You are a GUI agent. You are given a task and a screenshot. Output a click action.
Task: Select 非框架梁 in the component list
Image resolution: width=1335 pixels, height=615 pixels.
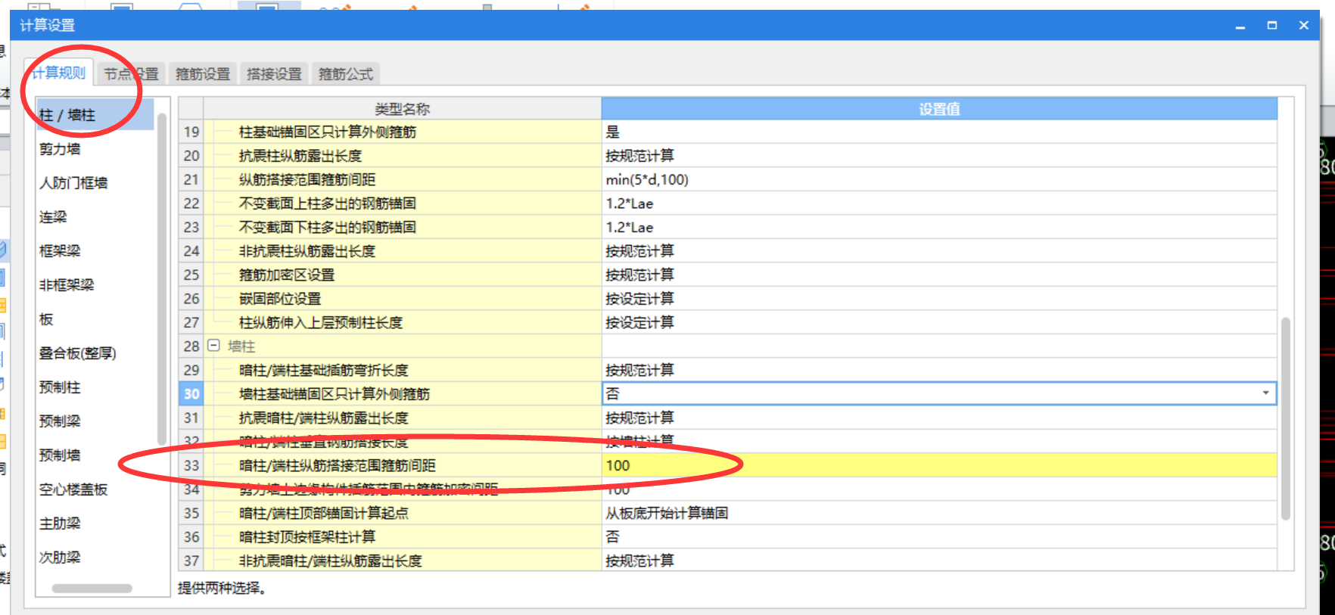pyautogui.click(x=67, y=285)
